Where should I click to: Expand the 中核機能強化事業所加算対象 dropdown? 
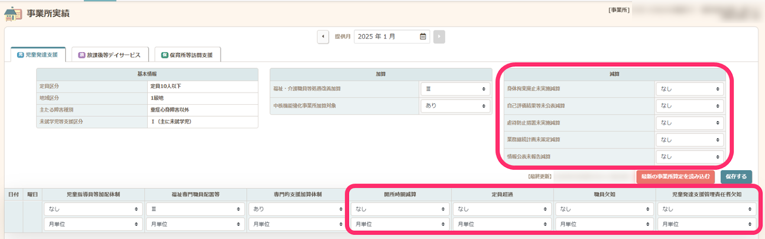point(455,106)
